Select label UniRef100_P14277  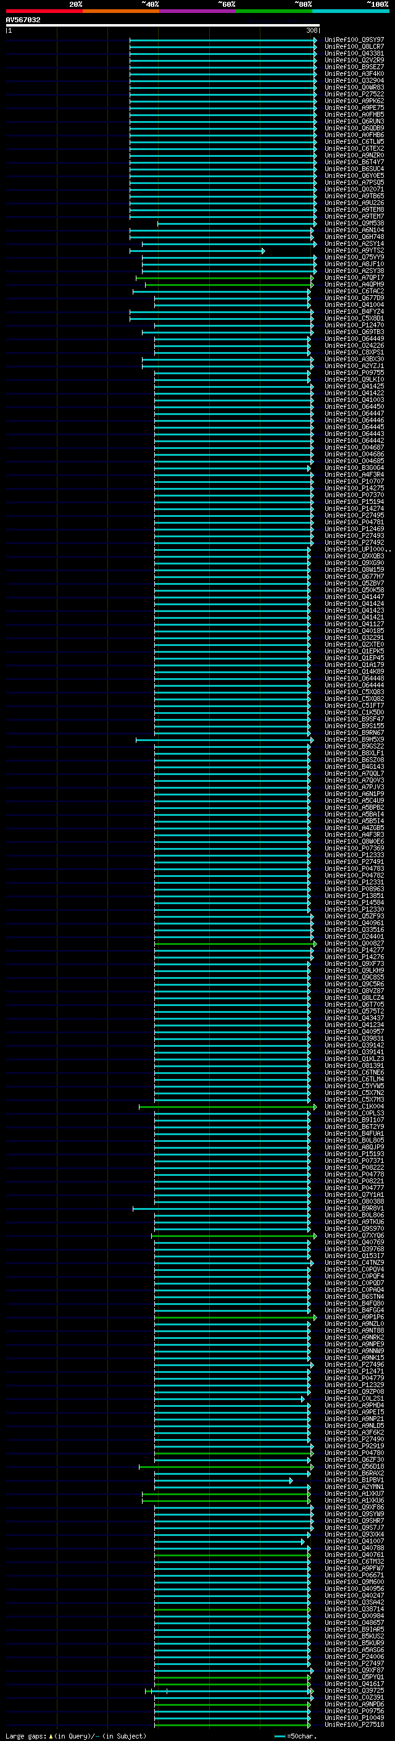click(x=354, y=950)
